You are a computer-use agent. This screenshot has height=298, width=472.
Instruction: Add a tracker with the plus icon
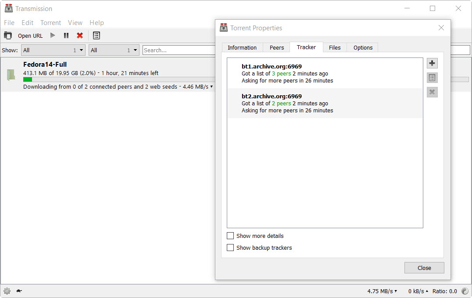click(432, 63)
